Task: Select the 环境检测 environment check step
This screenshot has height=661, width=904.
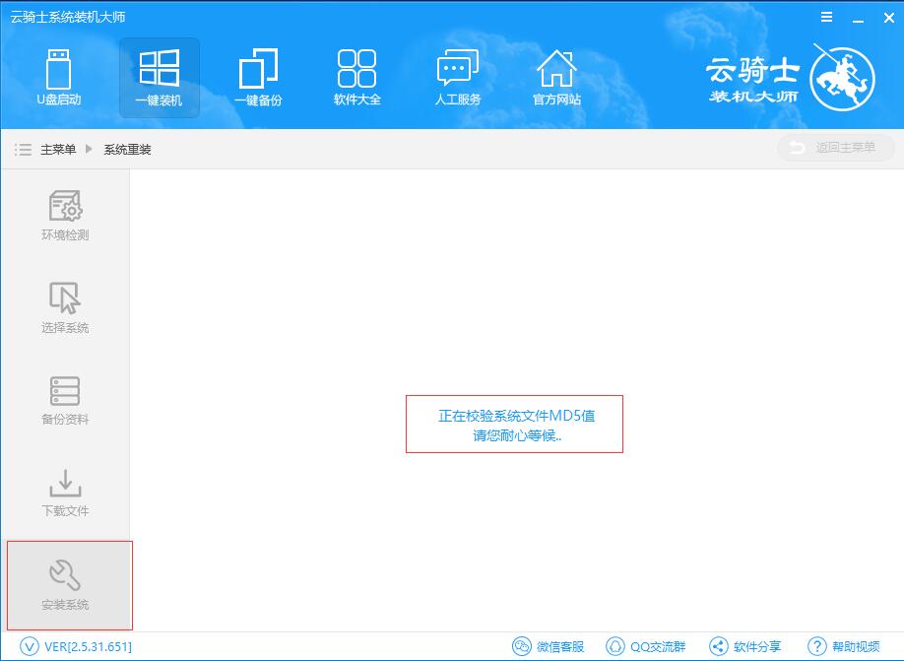Action: click(x=65, y=215)
